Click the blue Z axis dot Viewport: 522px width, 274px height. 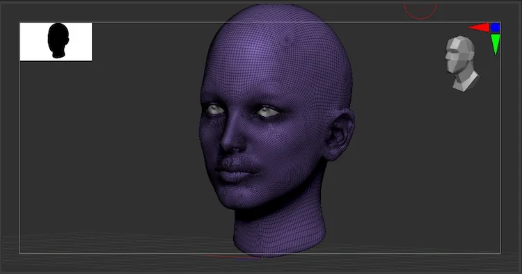(x=496, y=28)
